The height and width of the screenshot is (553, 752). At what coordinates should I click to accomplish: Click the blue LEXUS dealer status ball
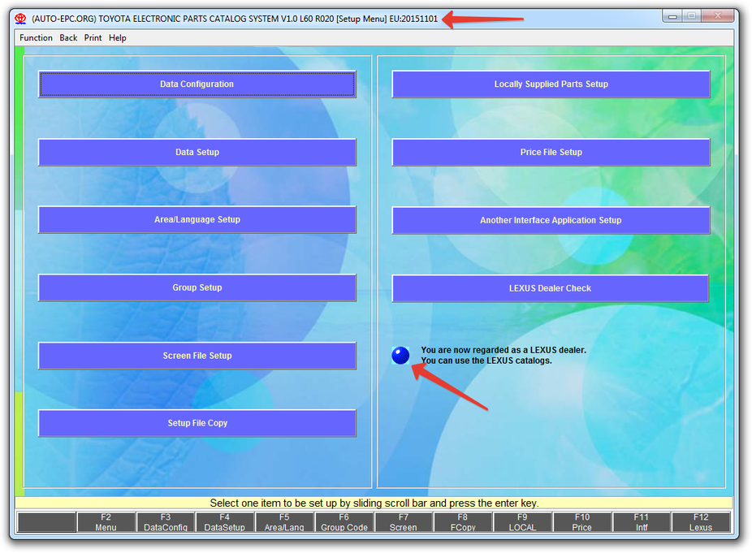coord(400,356)
